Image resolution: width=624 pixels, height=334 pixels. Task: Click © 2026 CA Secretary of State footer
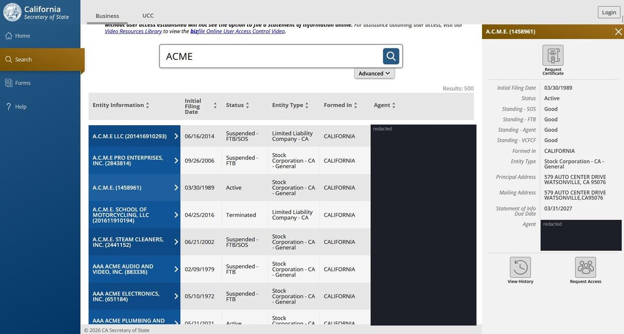point(116,330)
